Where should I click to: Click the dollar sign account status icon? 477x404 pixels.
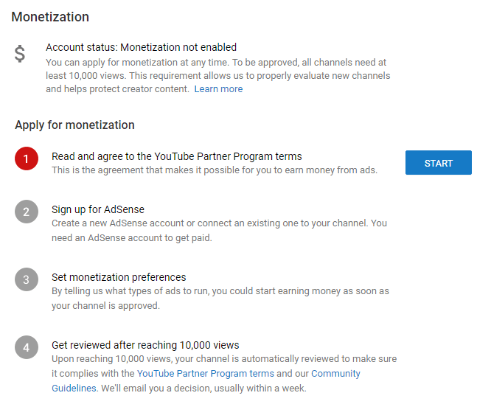(x=21, y=54)
